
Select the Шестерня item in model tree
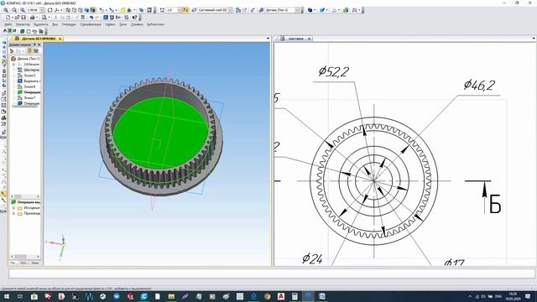(29, 70)
